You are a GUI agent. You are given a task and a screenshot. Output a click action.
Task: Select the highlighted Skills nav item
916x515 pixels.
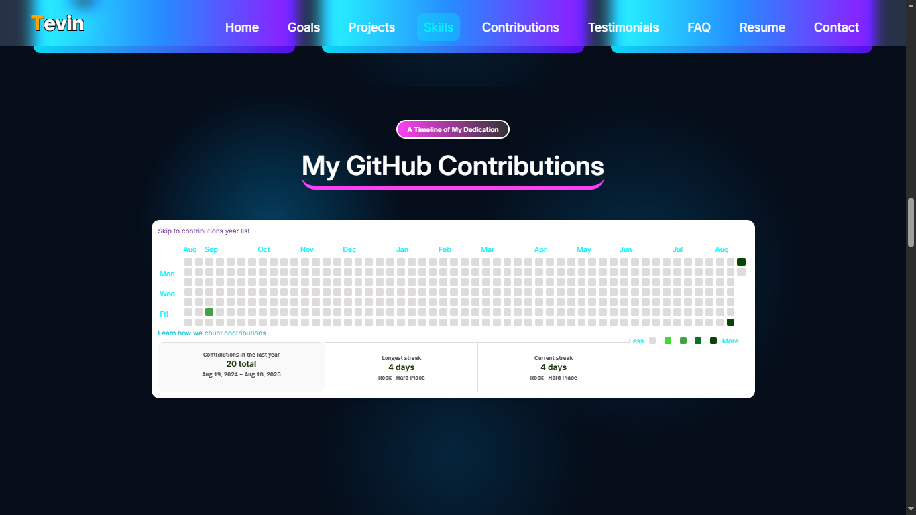coord(439,27)
